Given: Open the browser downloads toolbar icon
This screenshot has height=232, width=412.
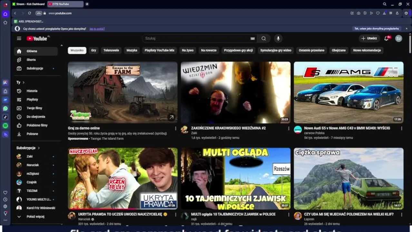Looking at the screenshot, I should click(x=384, y=13).
